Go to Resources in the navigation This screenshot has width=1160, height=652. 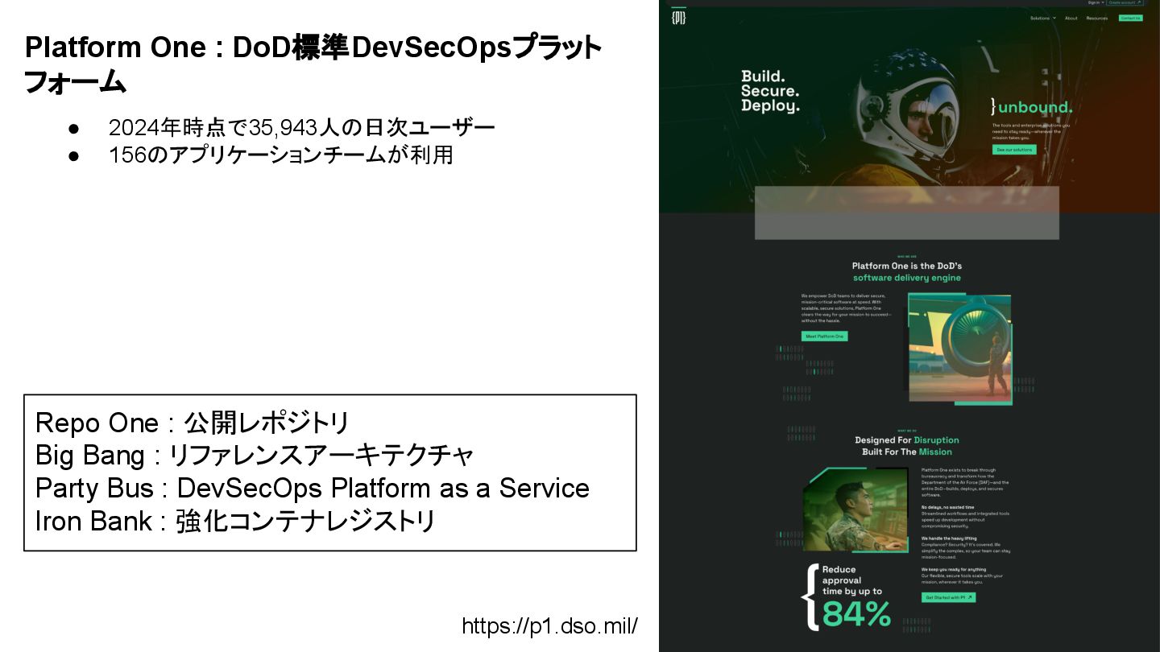tap(1096, 18)
